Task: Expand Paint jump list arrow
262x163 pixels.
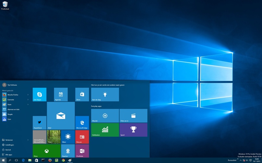Action: click(28, 105)
